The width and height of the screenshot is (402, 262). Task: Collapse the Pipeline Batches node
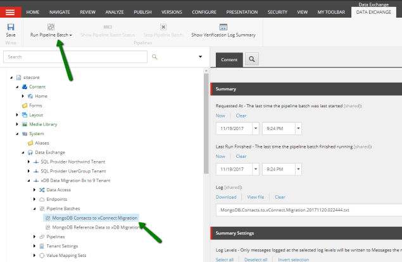pyautogui.click(x=34, y=208)
